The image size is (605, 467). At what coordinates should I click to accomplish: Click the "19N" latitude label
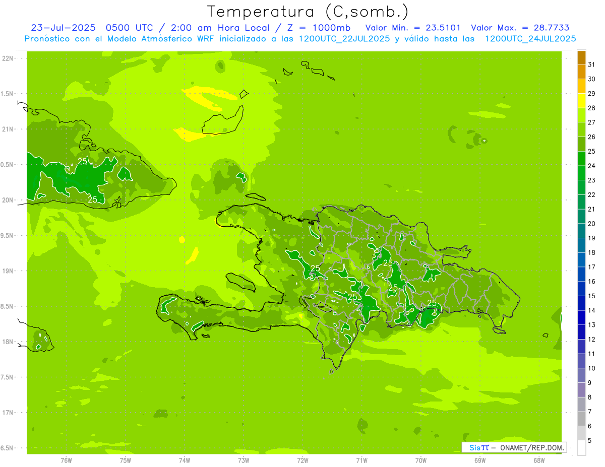click(x=8, y=271)
